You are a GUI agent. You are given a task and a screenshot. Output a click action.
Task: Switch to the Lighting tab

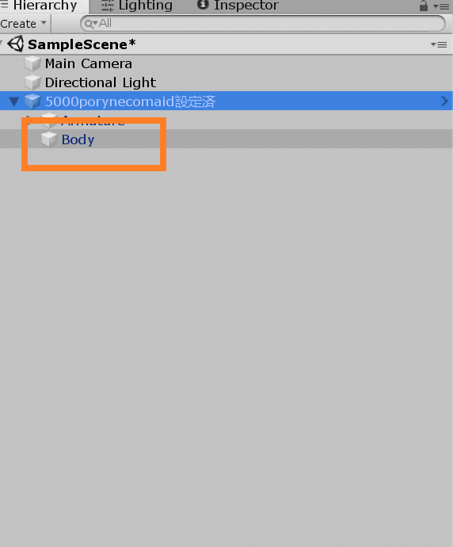pyautogui.click(x=136, y=6)
